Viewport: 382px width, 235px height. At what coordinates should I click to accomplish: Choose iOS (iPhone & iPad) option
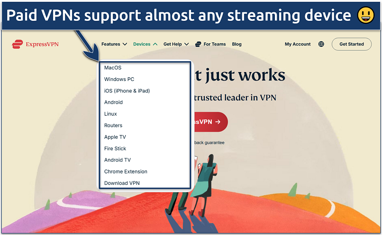[x=127, y=91]
